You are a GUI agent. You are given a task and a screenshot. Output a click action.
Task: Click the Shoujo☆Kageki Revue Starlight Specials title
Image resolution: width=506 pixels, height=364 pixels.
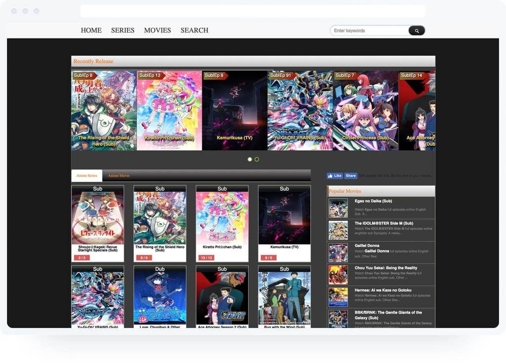point(97,249)
